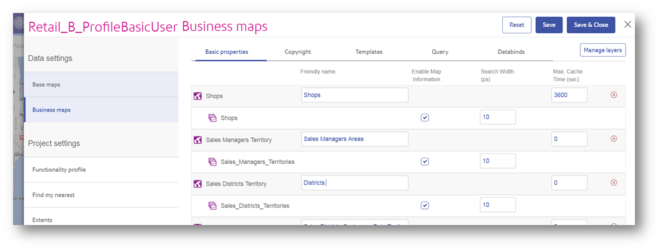Uncheck map information for Sales_Managers_Territories
Image resolution: width=661 pixels, height=251 pixels.
point(425,161)
